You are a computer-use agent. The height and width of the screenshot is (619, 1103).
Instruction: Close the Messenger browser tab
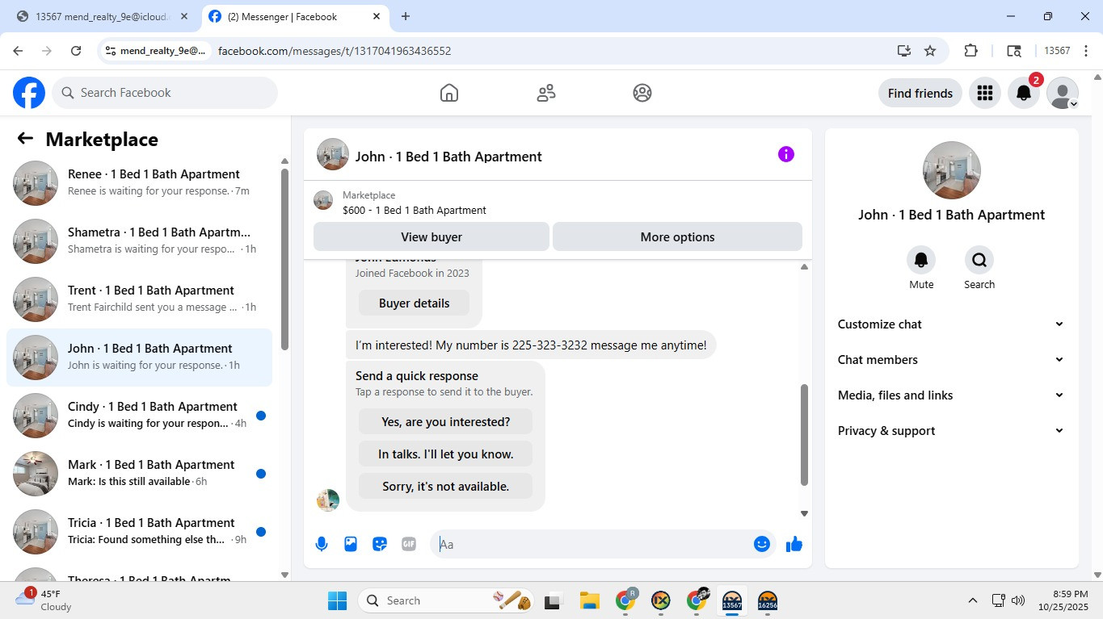click(x=377, y=16)
